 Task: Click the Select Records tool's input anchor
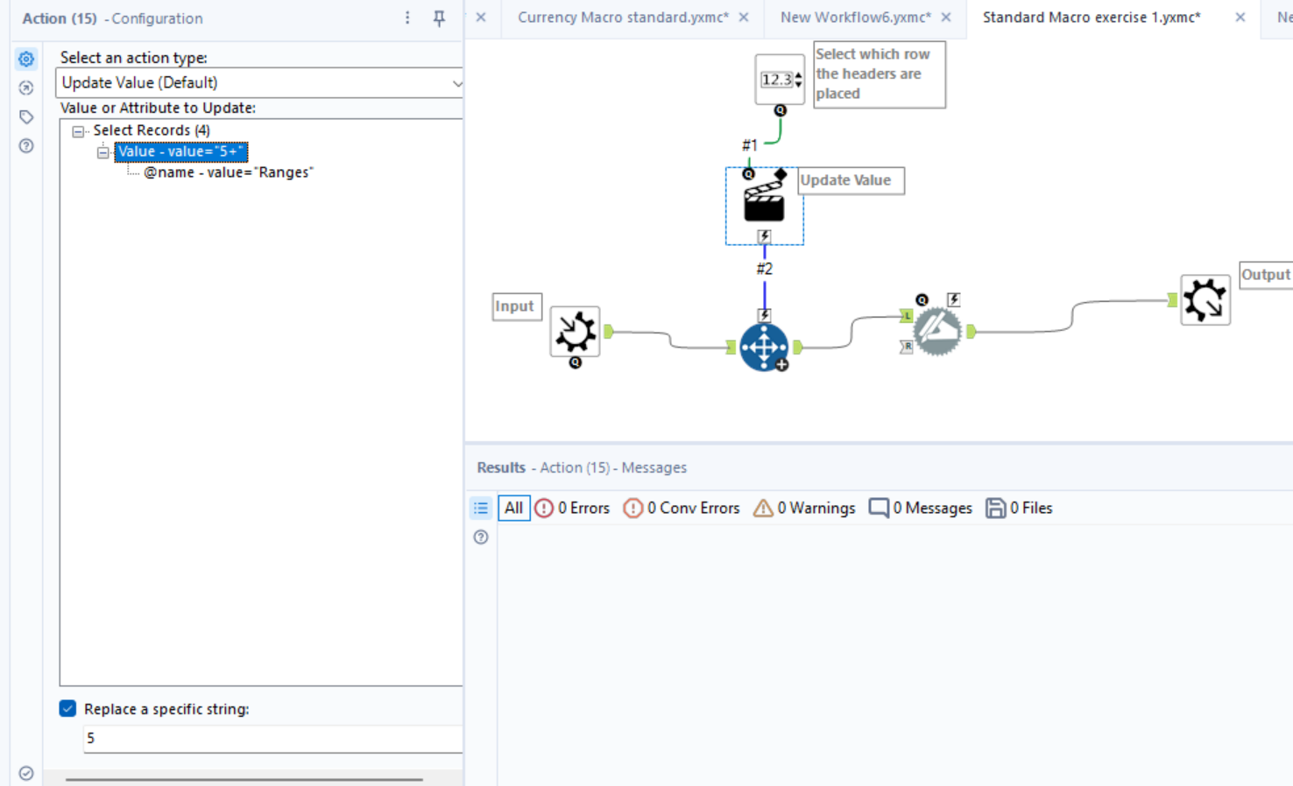click(x=731, y=347)
